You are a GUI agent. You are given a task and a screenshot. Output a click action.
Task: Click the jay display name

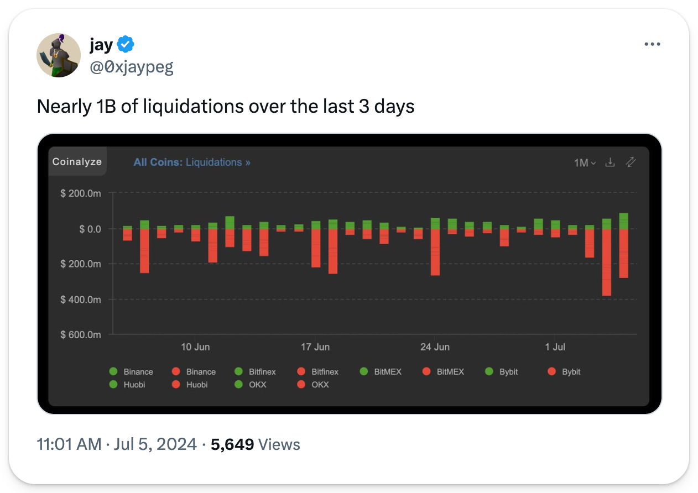(x=101, y=44)
